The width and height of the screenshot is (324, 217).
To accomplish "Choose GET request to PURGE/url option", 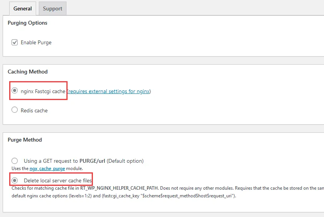I will (15, 161).
